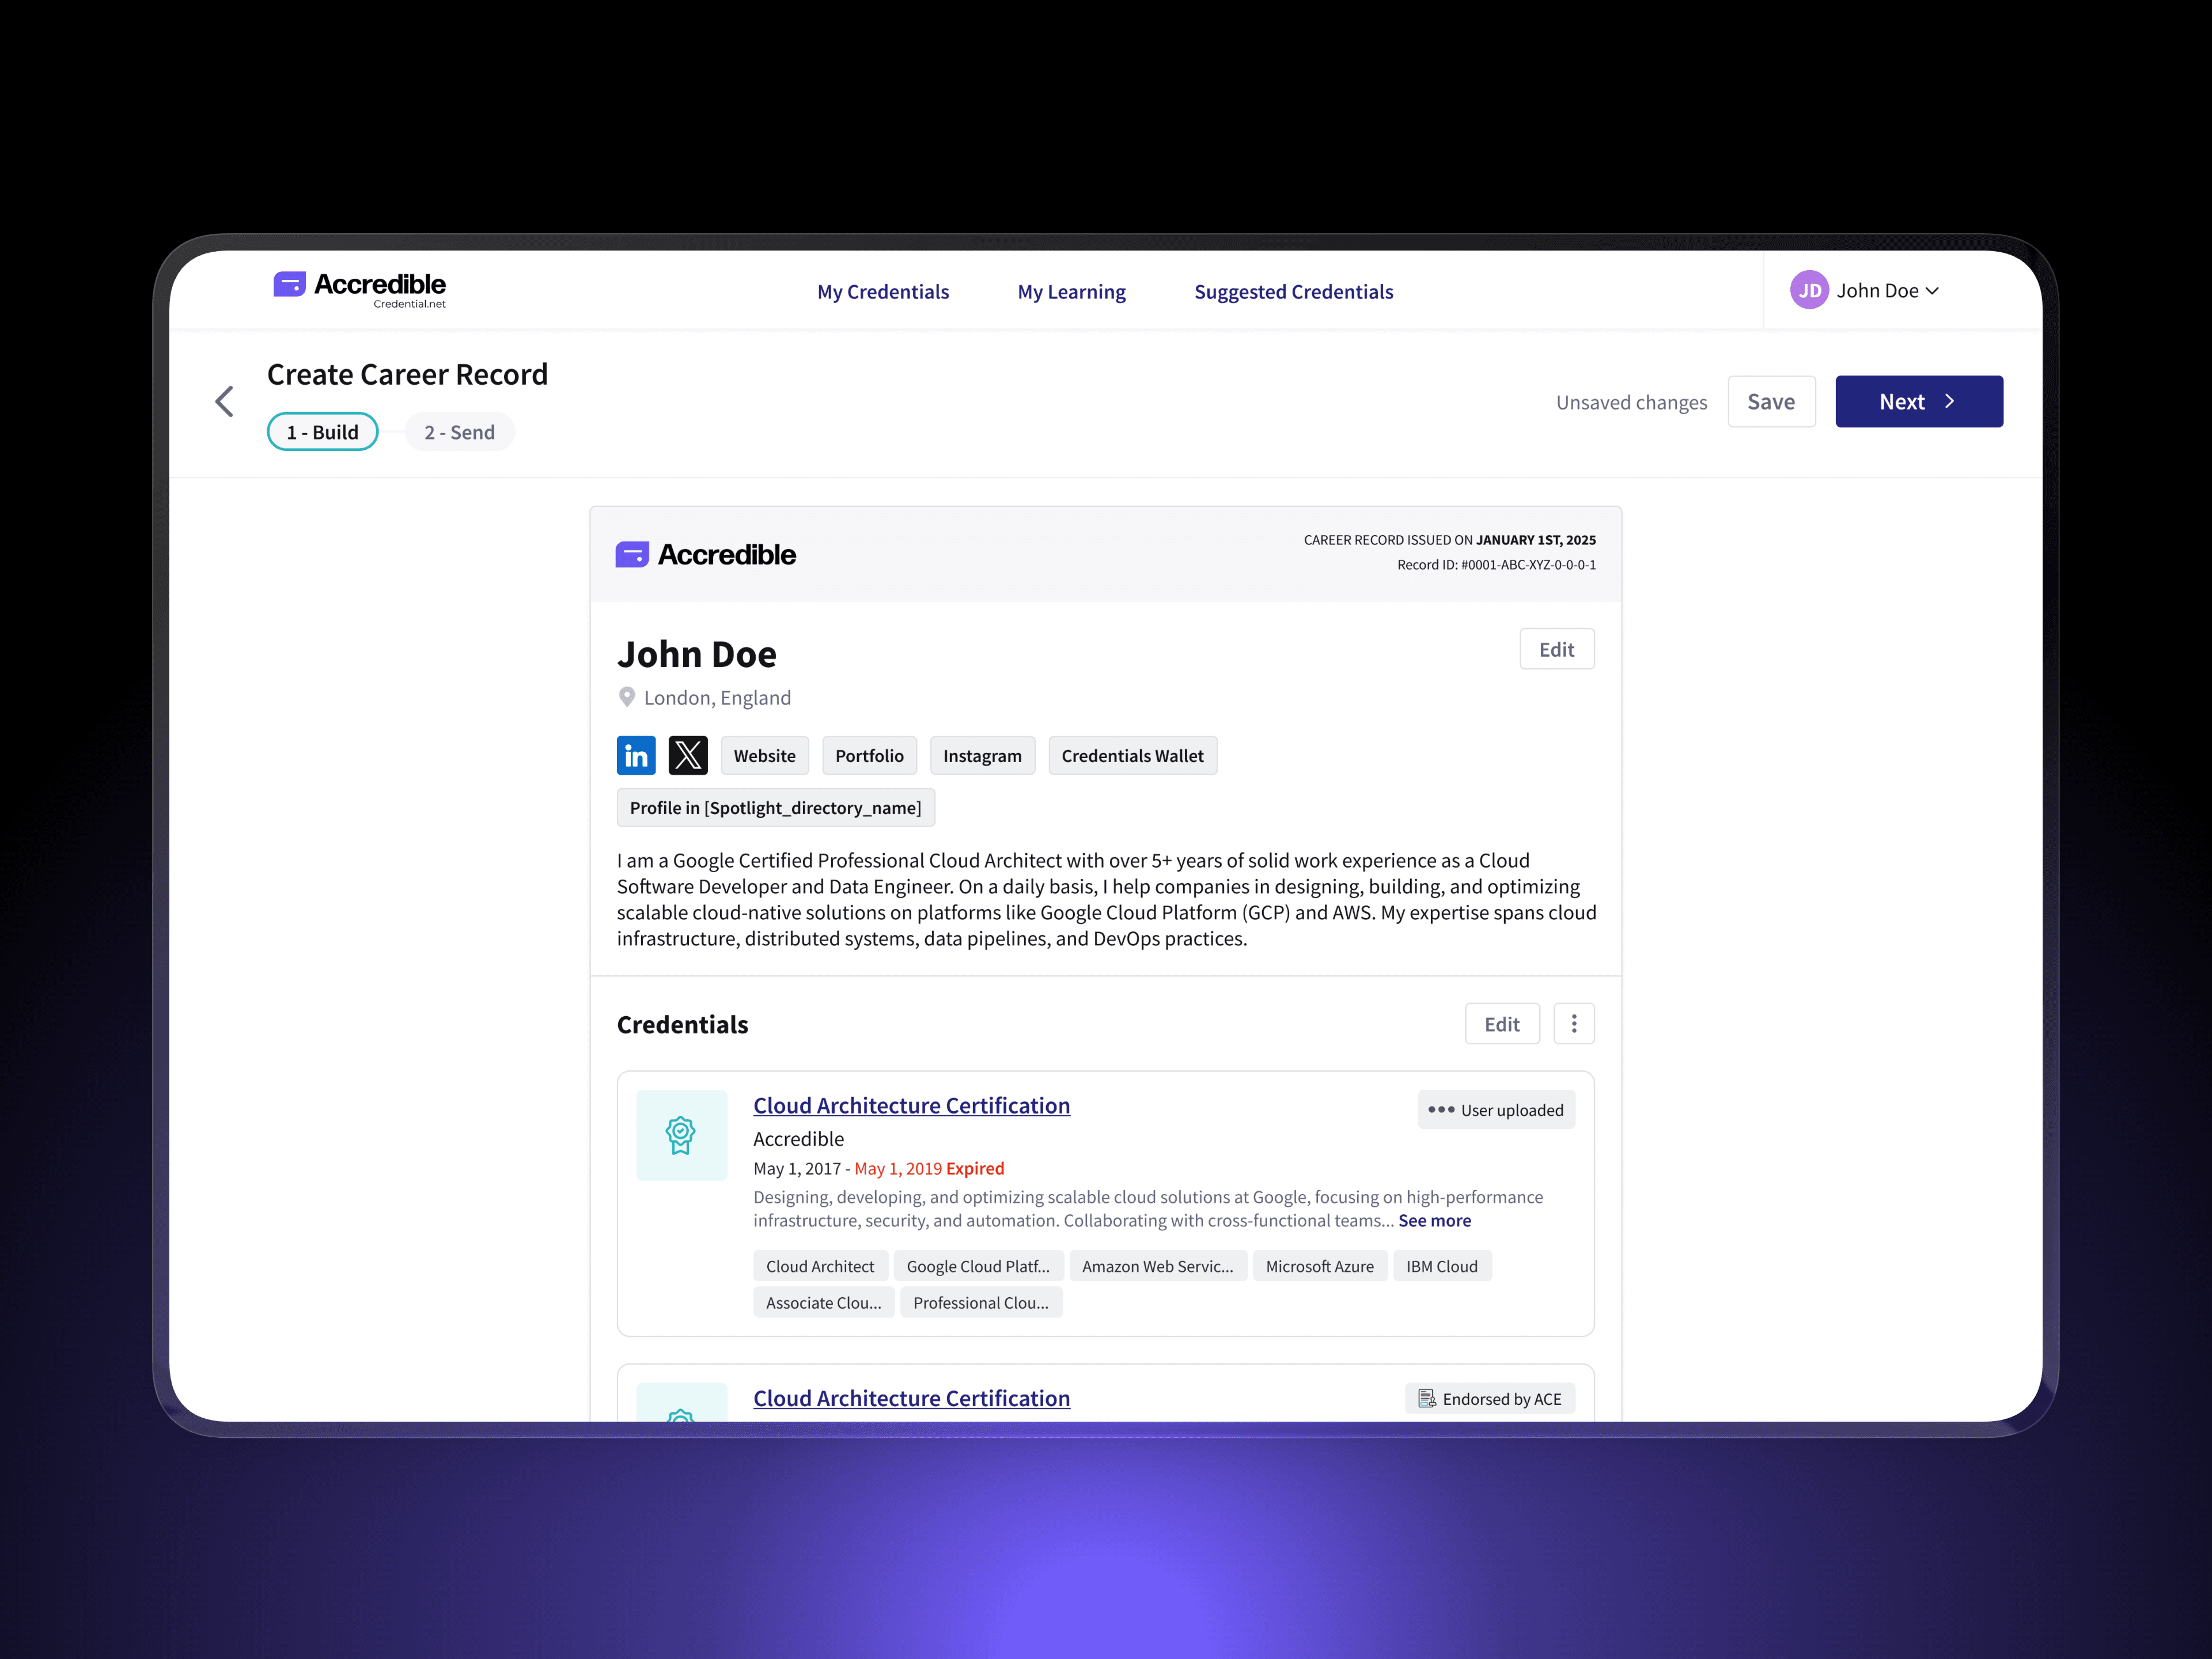Select the 1 - Build step

[322, 432]
